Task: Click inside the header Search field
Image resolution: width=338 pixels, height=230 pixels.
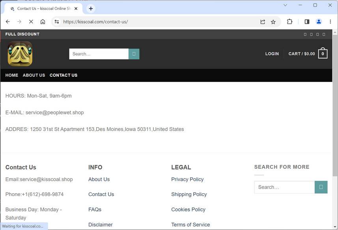Action: click(x=99, y=53)
